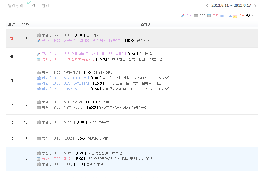Click the EXO logo icon beside 기타
Image resolution: width=260 pixels, height=178 pixels.
point(248,15)
